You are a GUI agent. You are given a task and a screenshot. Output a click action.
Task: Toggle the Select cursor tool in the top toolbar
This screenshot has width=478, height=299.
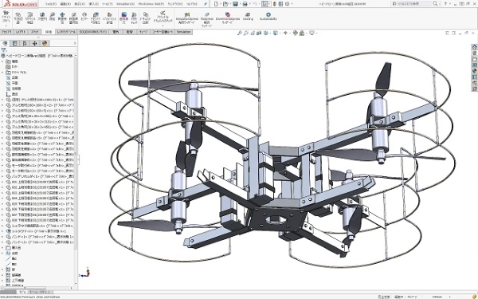[x=264, y=4]
